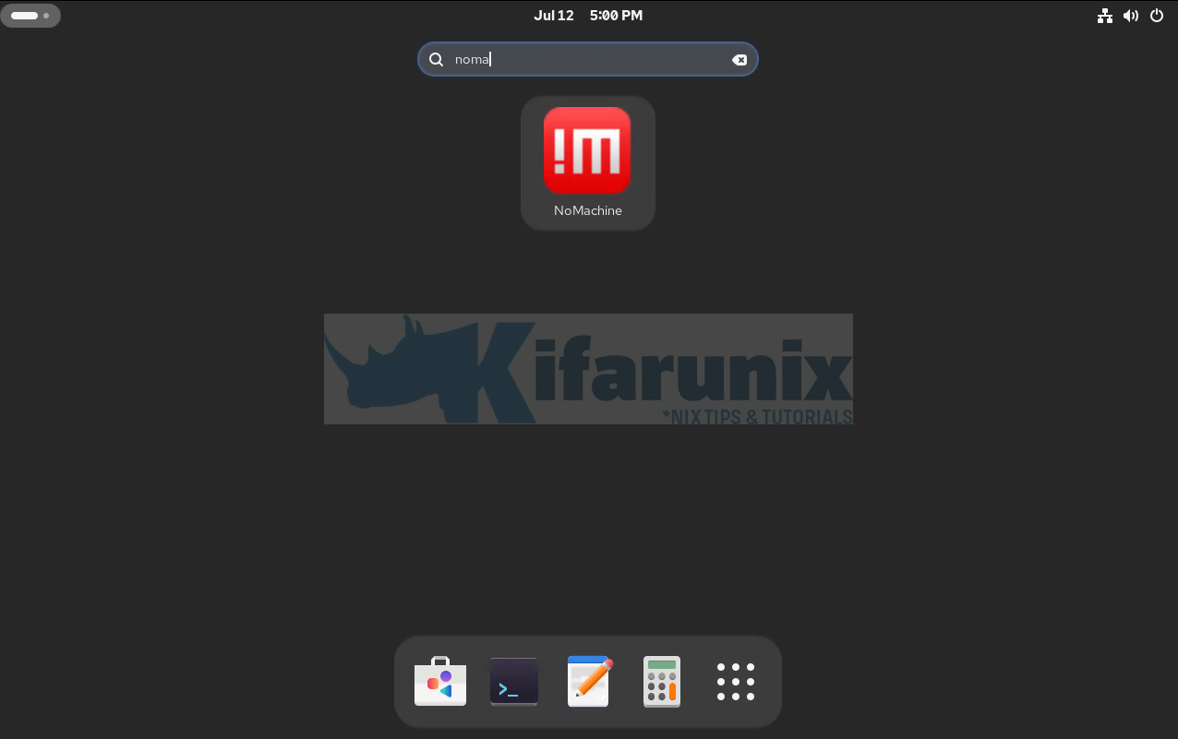Focus the search field containing 'noma'
1178x739 pixels.
coord(591,60)
